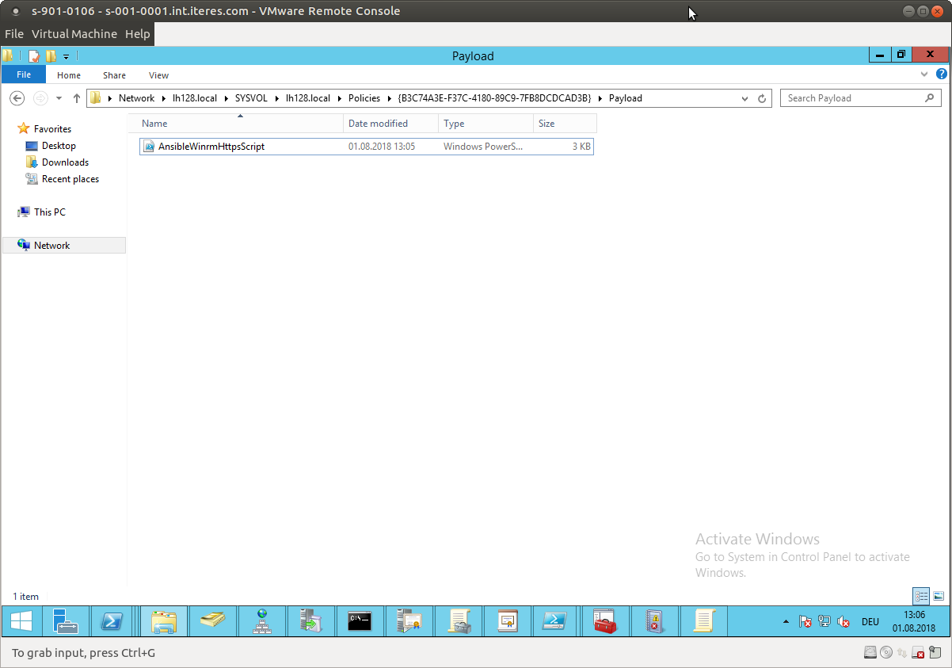952x668 pixels.
Task: Click the Windows Start button
Action: [x=21, y=621]
